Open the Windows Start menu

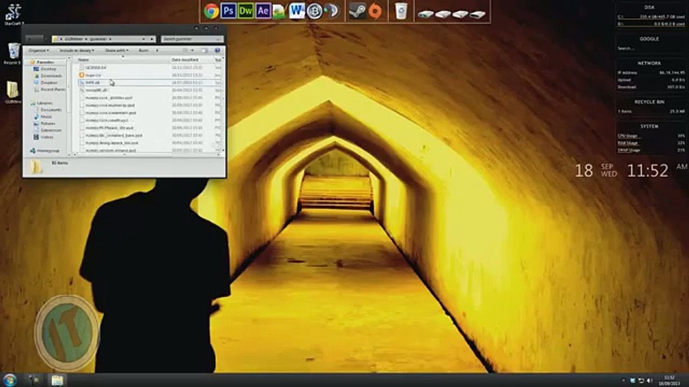pos(10,380)
